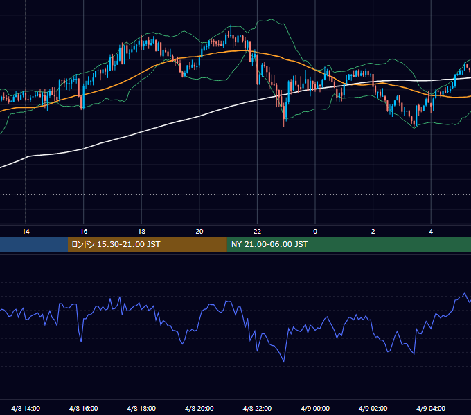Click the 4 hour label on price chart axis
Screen dimensions: 471x415
[431, 232]
